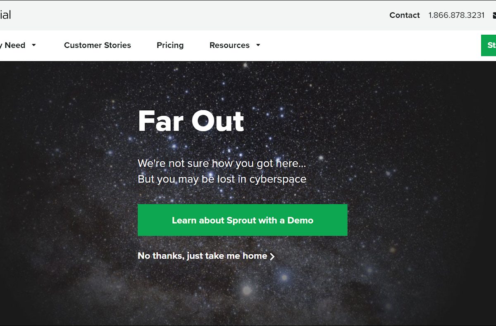Click the 'lost in cyberspace' text line
496x326 pixels.
click(x=222, y=179)
